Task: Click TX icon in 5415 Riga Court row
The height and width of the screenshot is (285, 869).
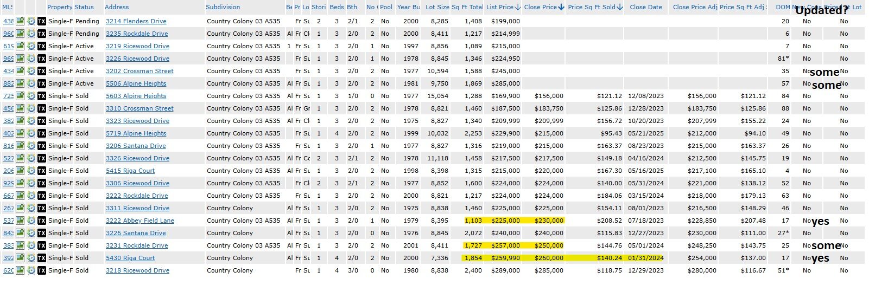Action: (x=41, y=171)
